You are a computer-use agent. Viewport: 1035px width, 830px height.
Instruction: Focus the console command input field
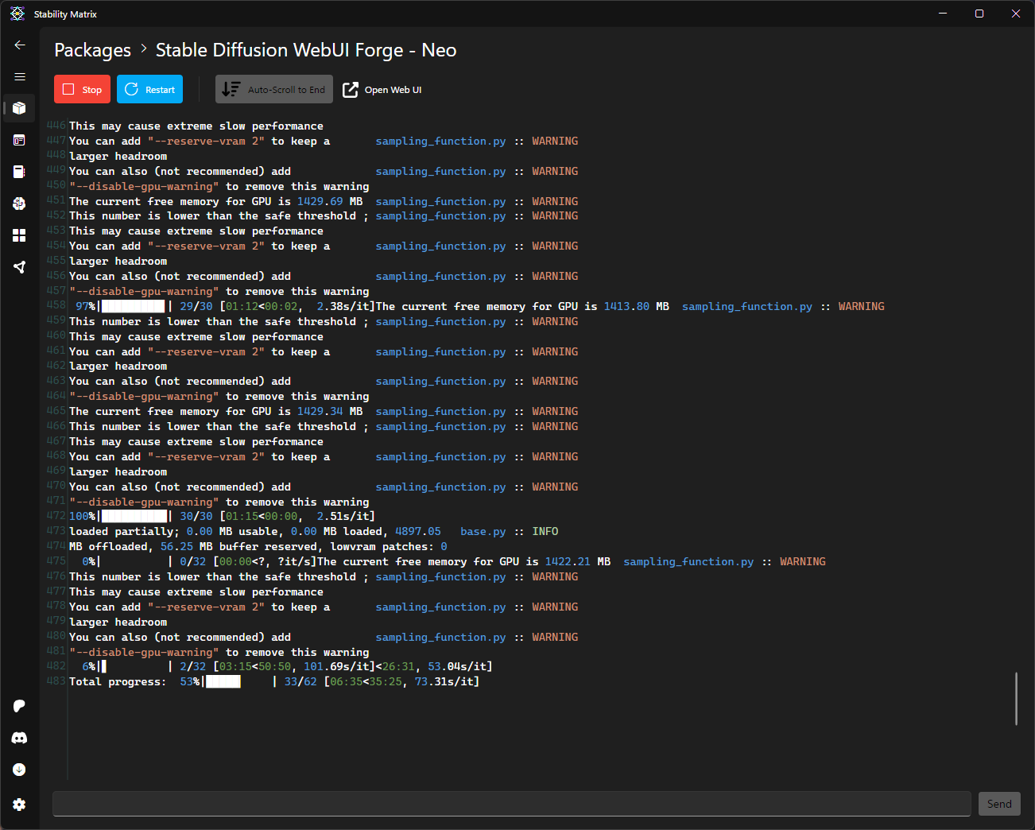tap(512, 804)
